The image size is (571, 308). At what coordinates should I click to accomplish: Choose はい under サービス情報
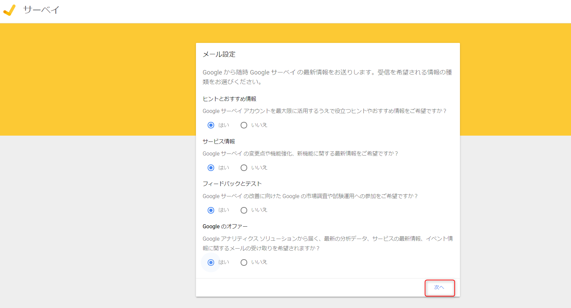click(211, 168)
